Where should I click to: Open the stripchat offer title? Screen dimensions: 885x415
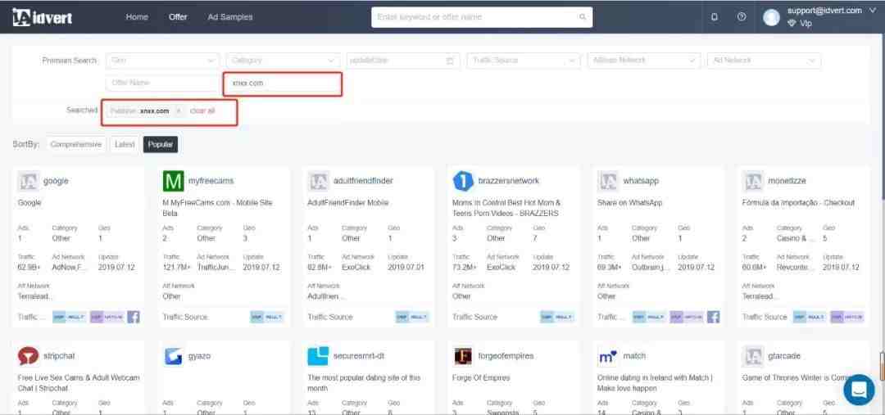pos(59,356)
